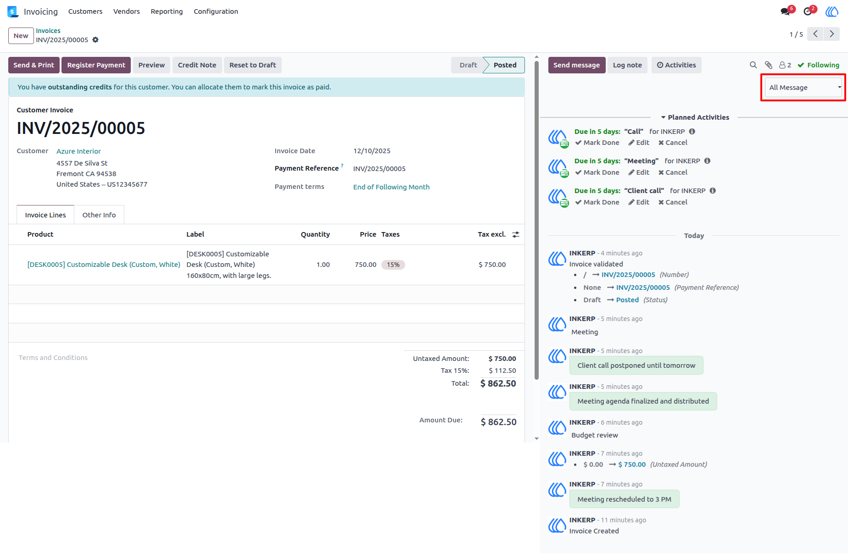Open End of Following Month payment terms

tap(391, 187)
